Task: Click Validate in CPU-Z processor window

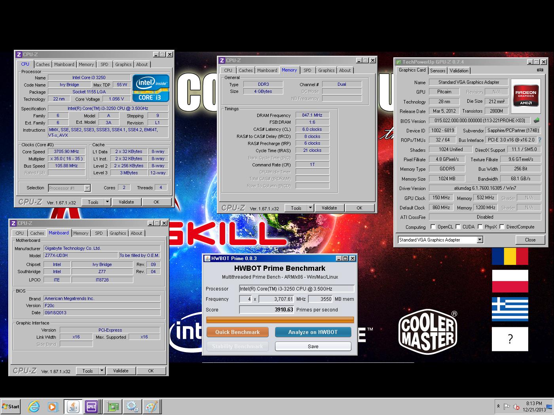Action: point(126,202)
